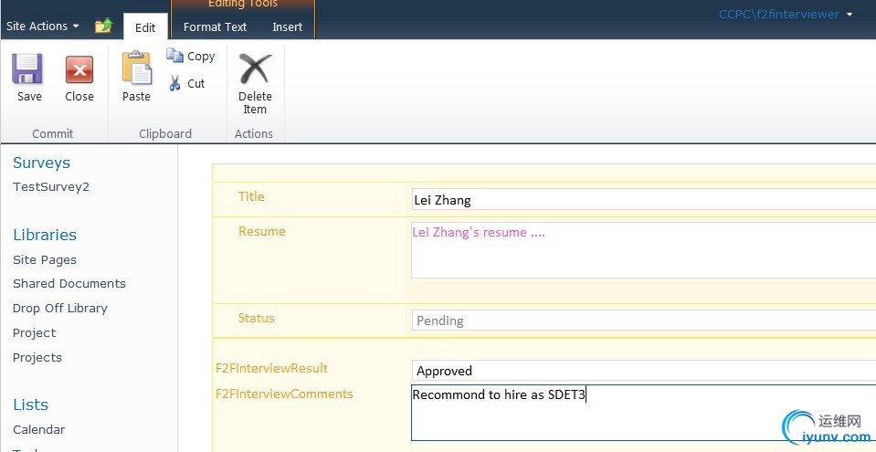Click the Save floppy disk icon

coord(28,69)
